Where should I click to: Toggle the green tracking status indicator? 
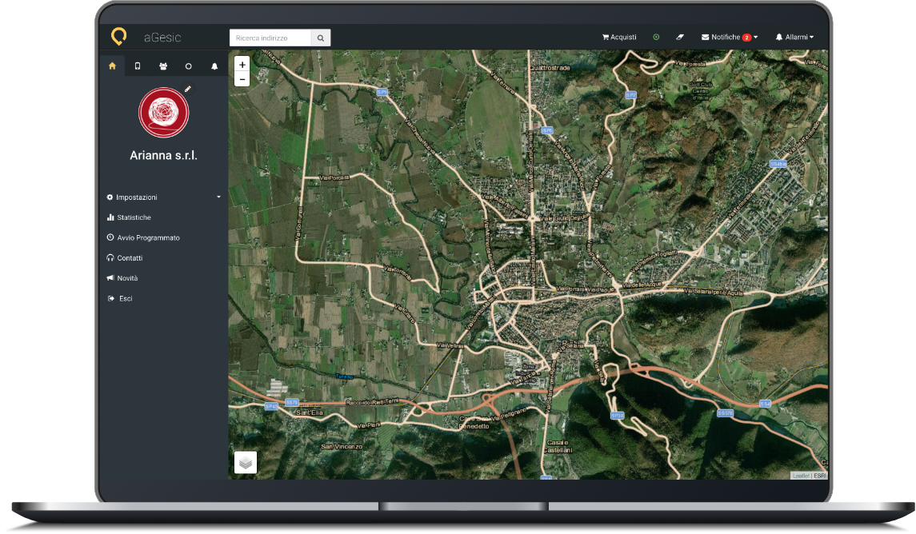click(x=656, y=38)
